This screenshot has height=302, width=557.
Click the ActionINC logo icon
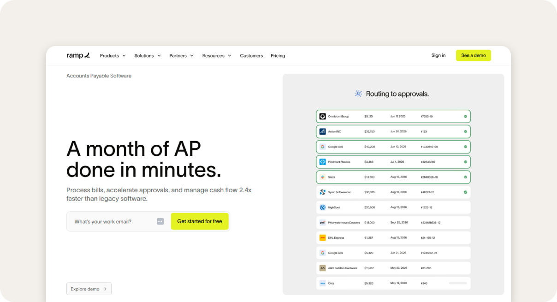click(x=322, y=131)
